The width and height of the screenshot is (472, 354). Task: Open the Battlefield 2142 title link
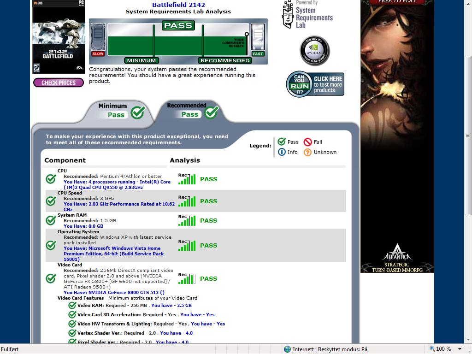pos(178,5)
